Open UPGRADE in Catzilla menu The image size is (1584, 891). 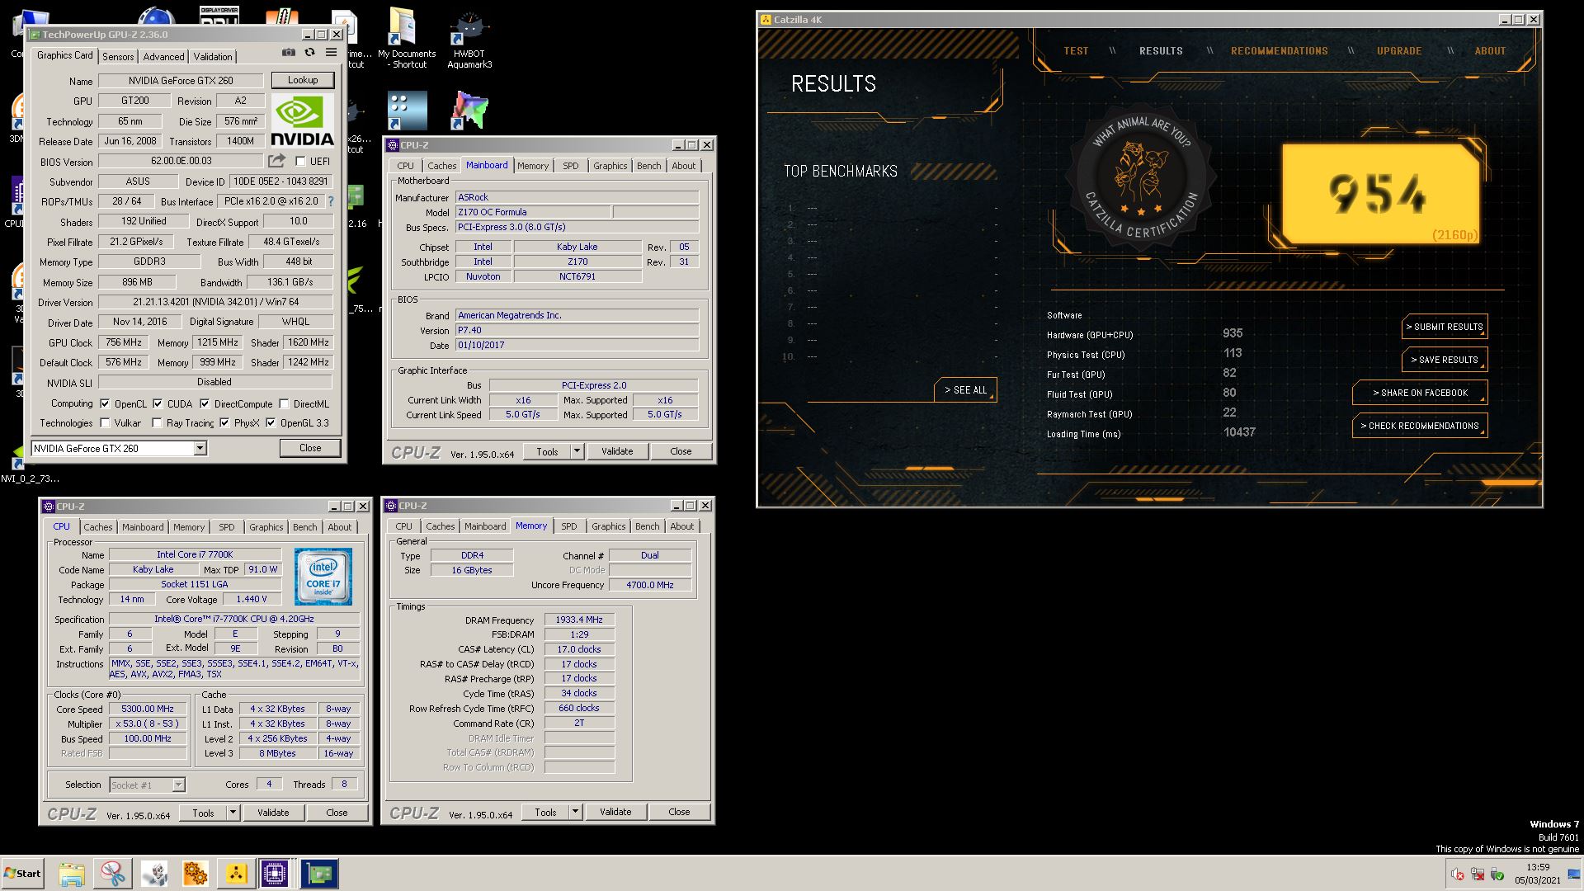(x=1398, y=51)
